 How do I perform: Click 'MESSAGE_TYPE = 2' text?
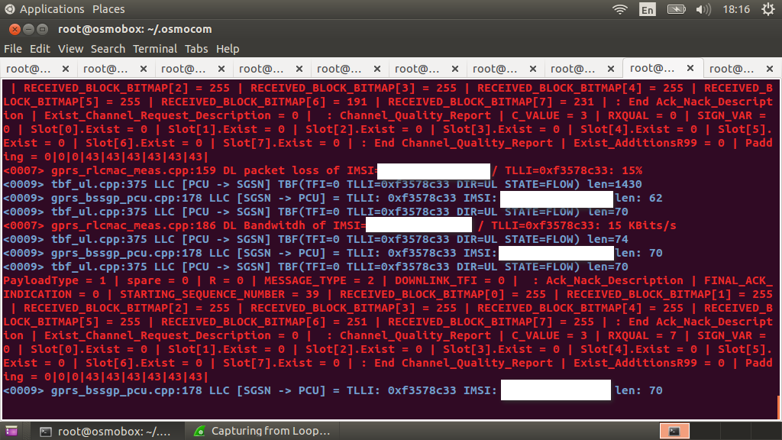319,280
